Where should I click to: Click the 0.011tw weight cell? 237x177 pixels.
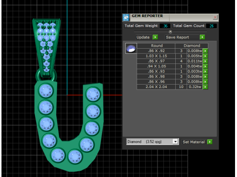195,61
